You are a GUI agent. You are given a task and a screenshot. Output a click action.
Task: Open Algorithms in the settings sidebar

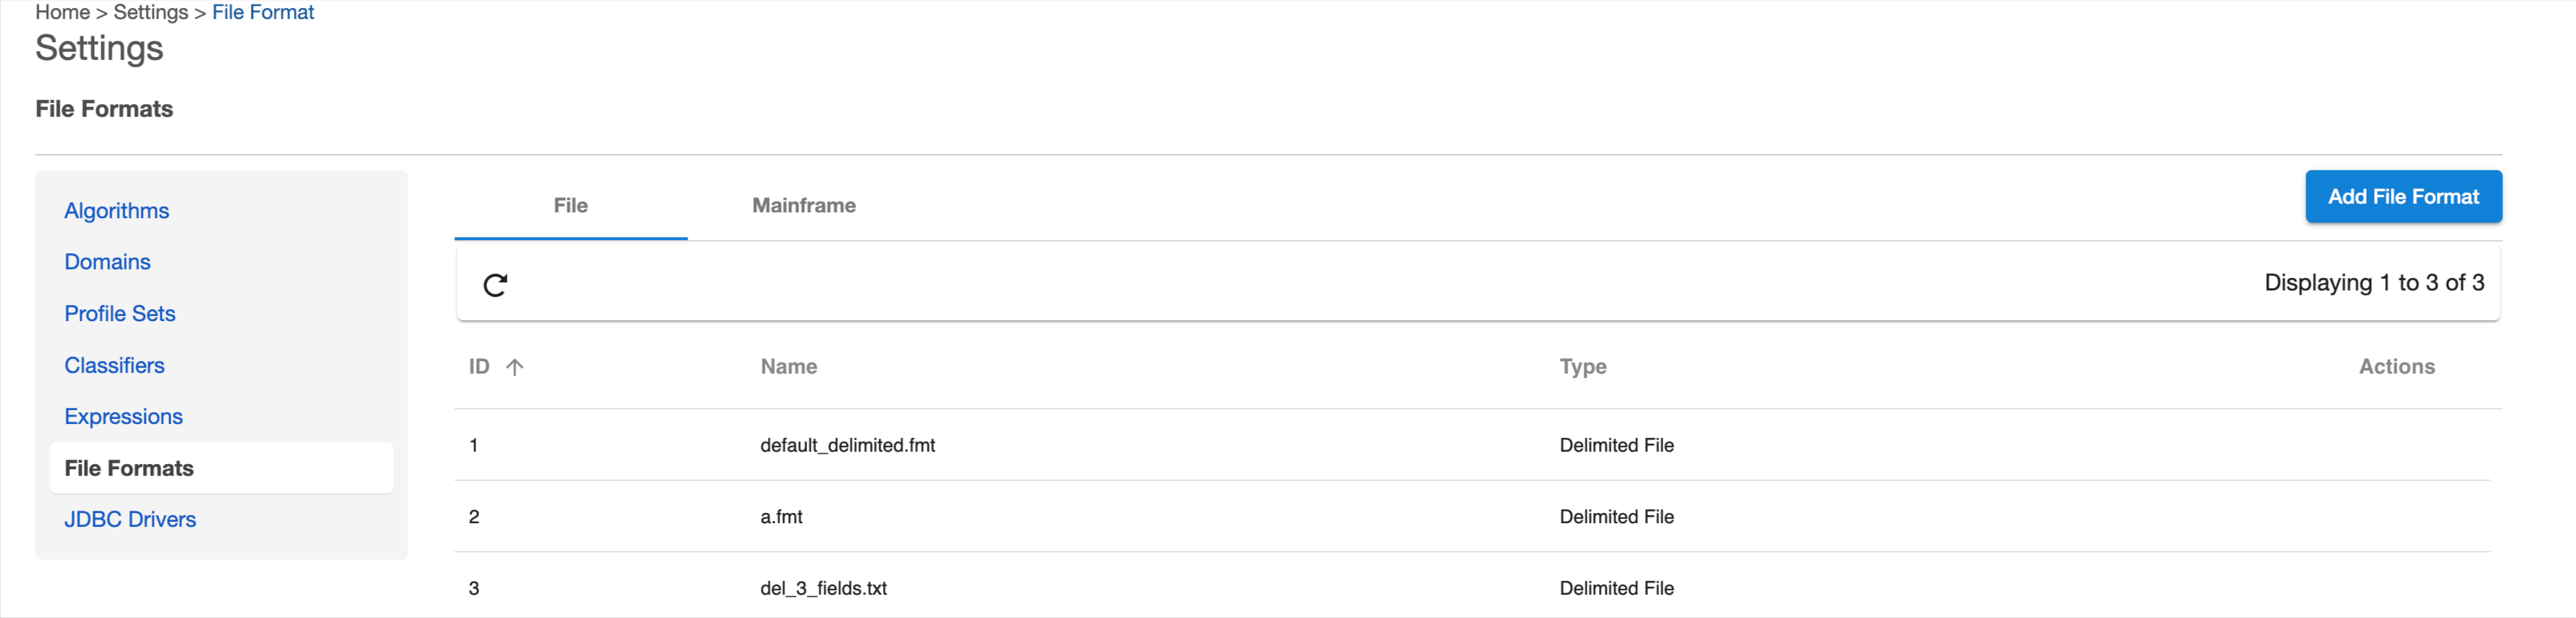pyautogui.click(x=116, y=211)
